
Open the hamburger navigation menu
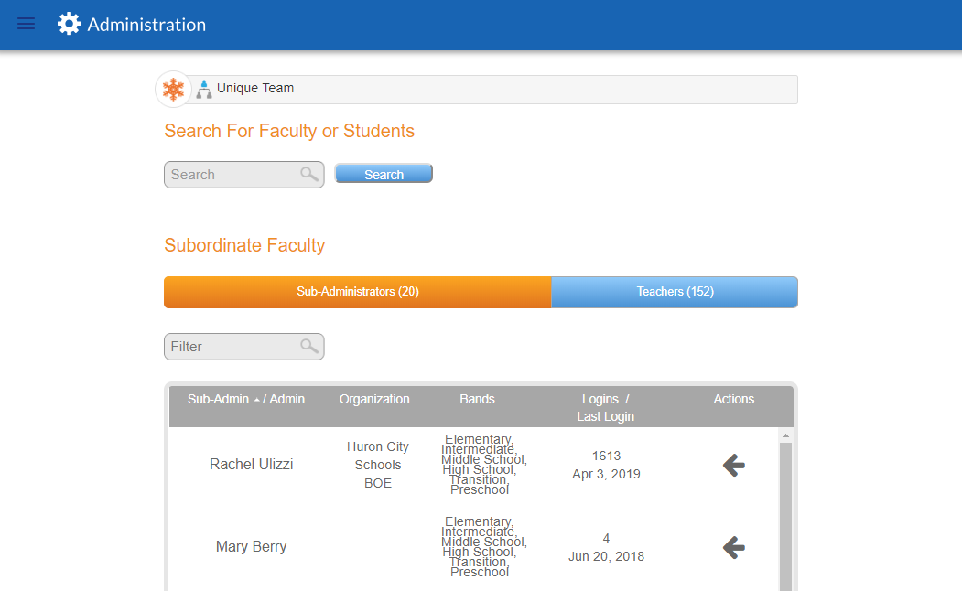click(x=26, y=24)
